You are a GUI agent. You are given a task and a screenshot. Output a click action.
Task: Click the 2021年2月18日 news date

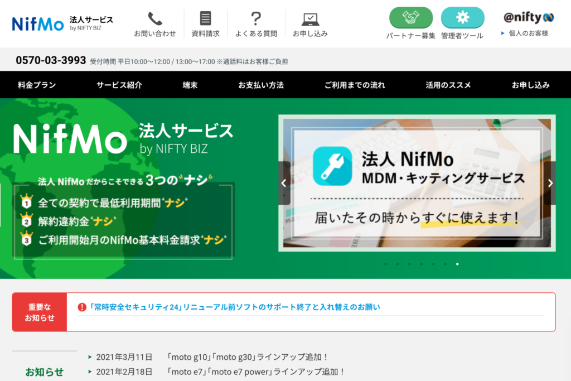click(x=124, y=372)
